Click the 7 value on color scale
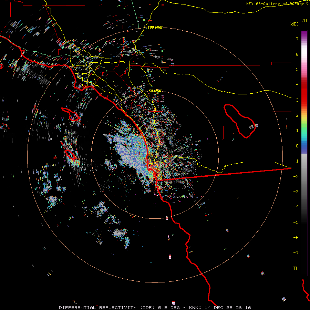 [297, 39]
